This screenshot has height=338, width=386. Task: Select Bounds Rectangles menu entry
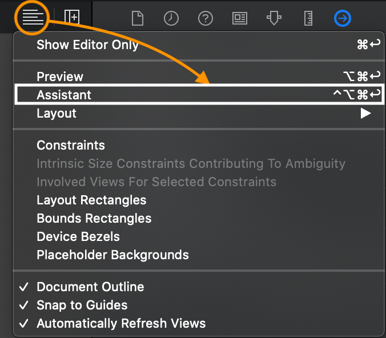click(94, 218)
